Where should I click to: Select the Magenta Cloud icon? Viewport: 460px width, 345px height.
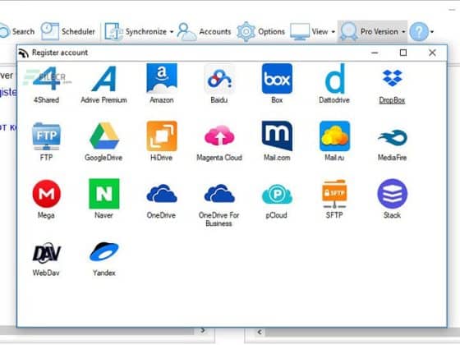(219, 136)
